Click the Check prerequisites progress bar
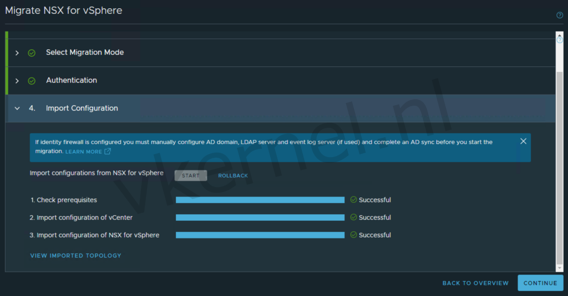568x296 pixels. coord(260,200)
